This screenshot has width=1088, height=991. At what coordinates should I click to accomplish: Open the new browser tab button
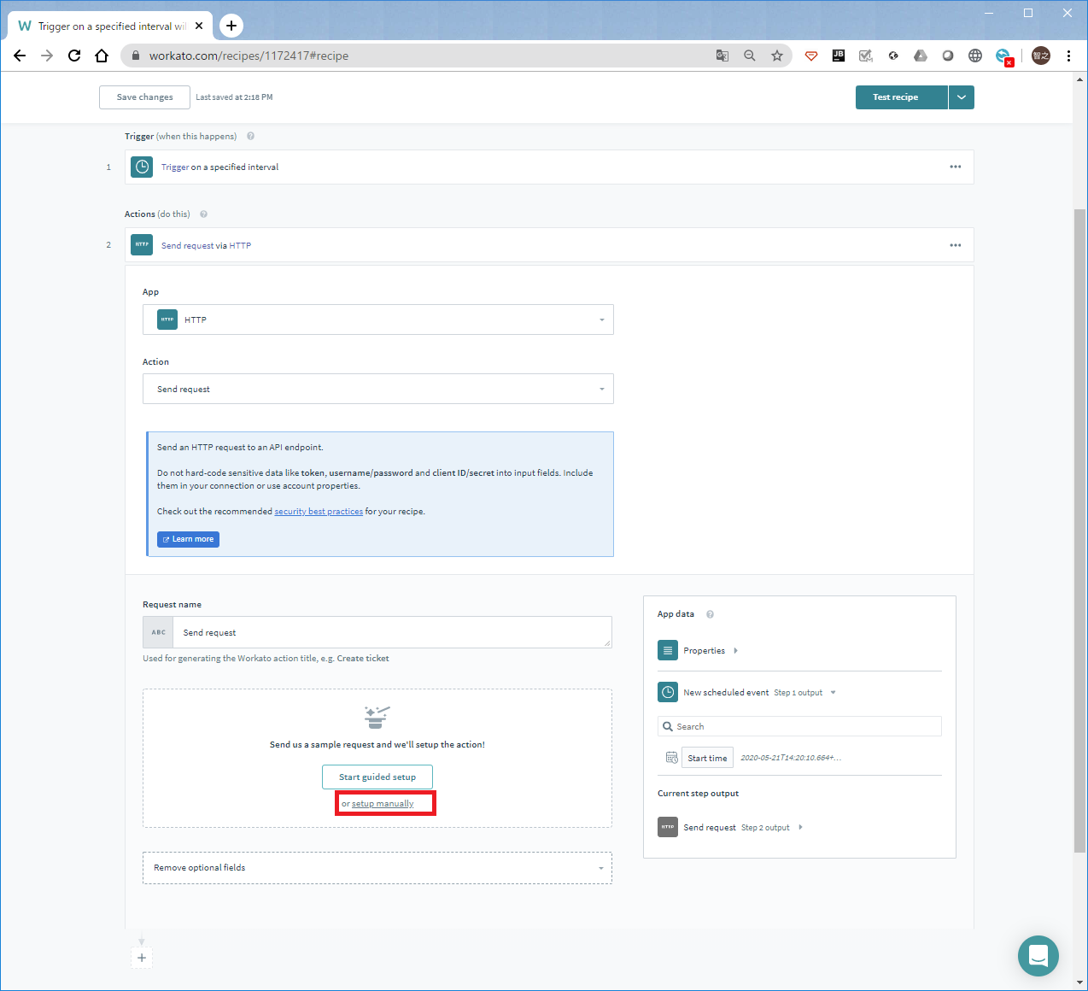tap(231, 26)
